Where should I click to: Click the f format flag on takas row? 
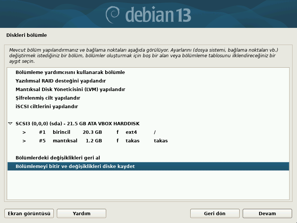tap(117, 141)
